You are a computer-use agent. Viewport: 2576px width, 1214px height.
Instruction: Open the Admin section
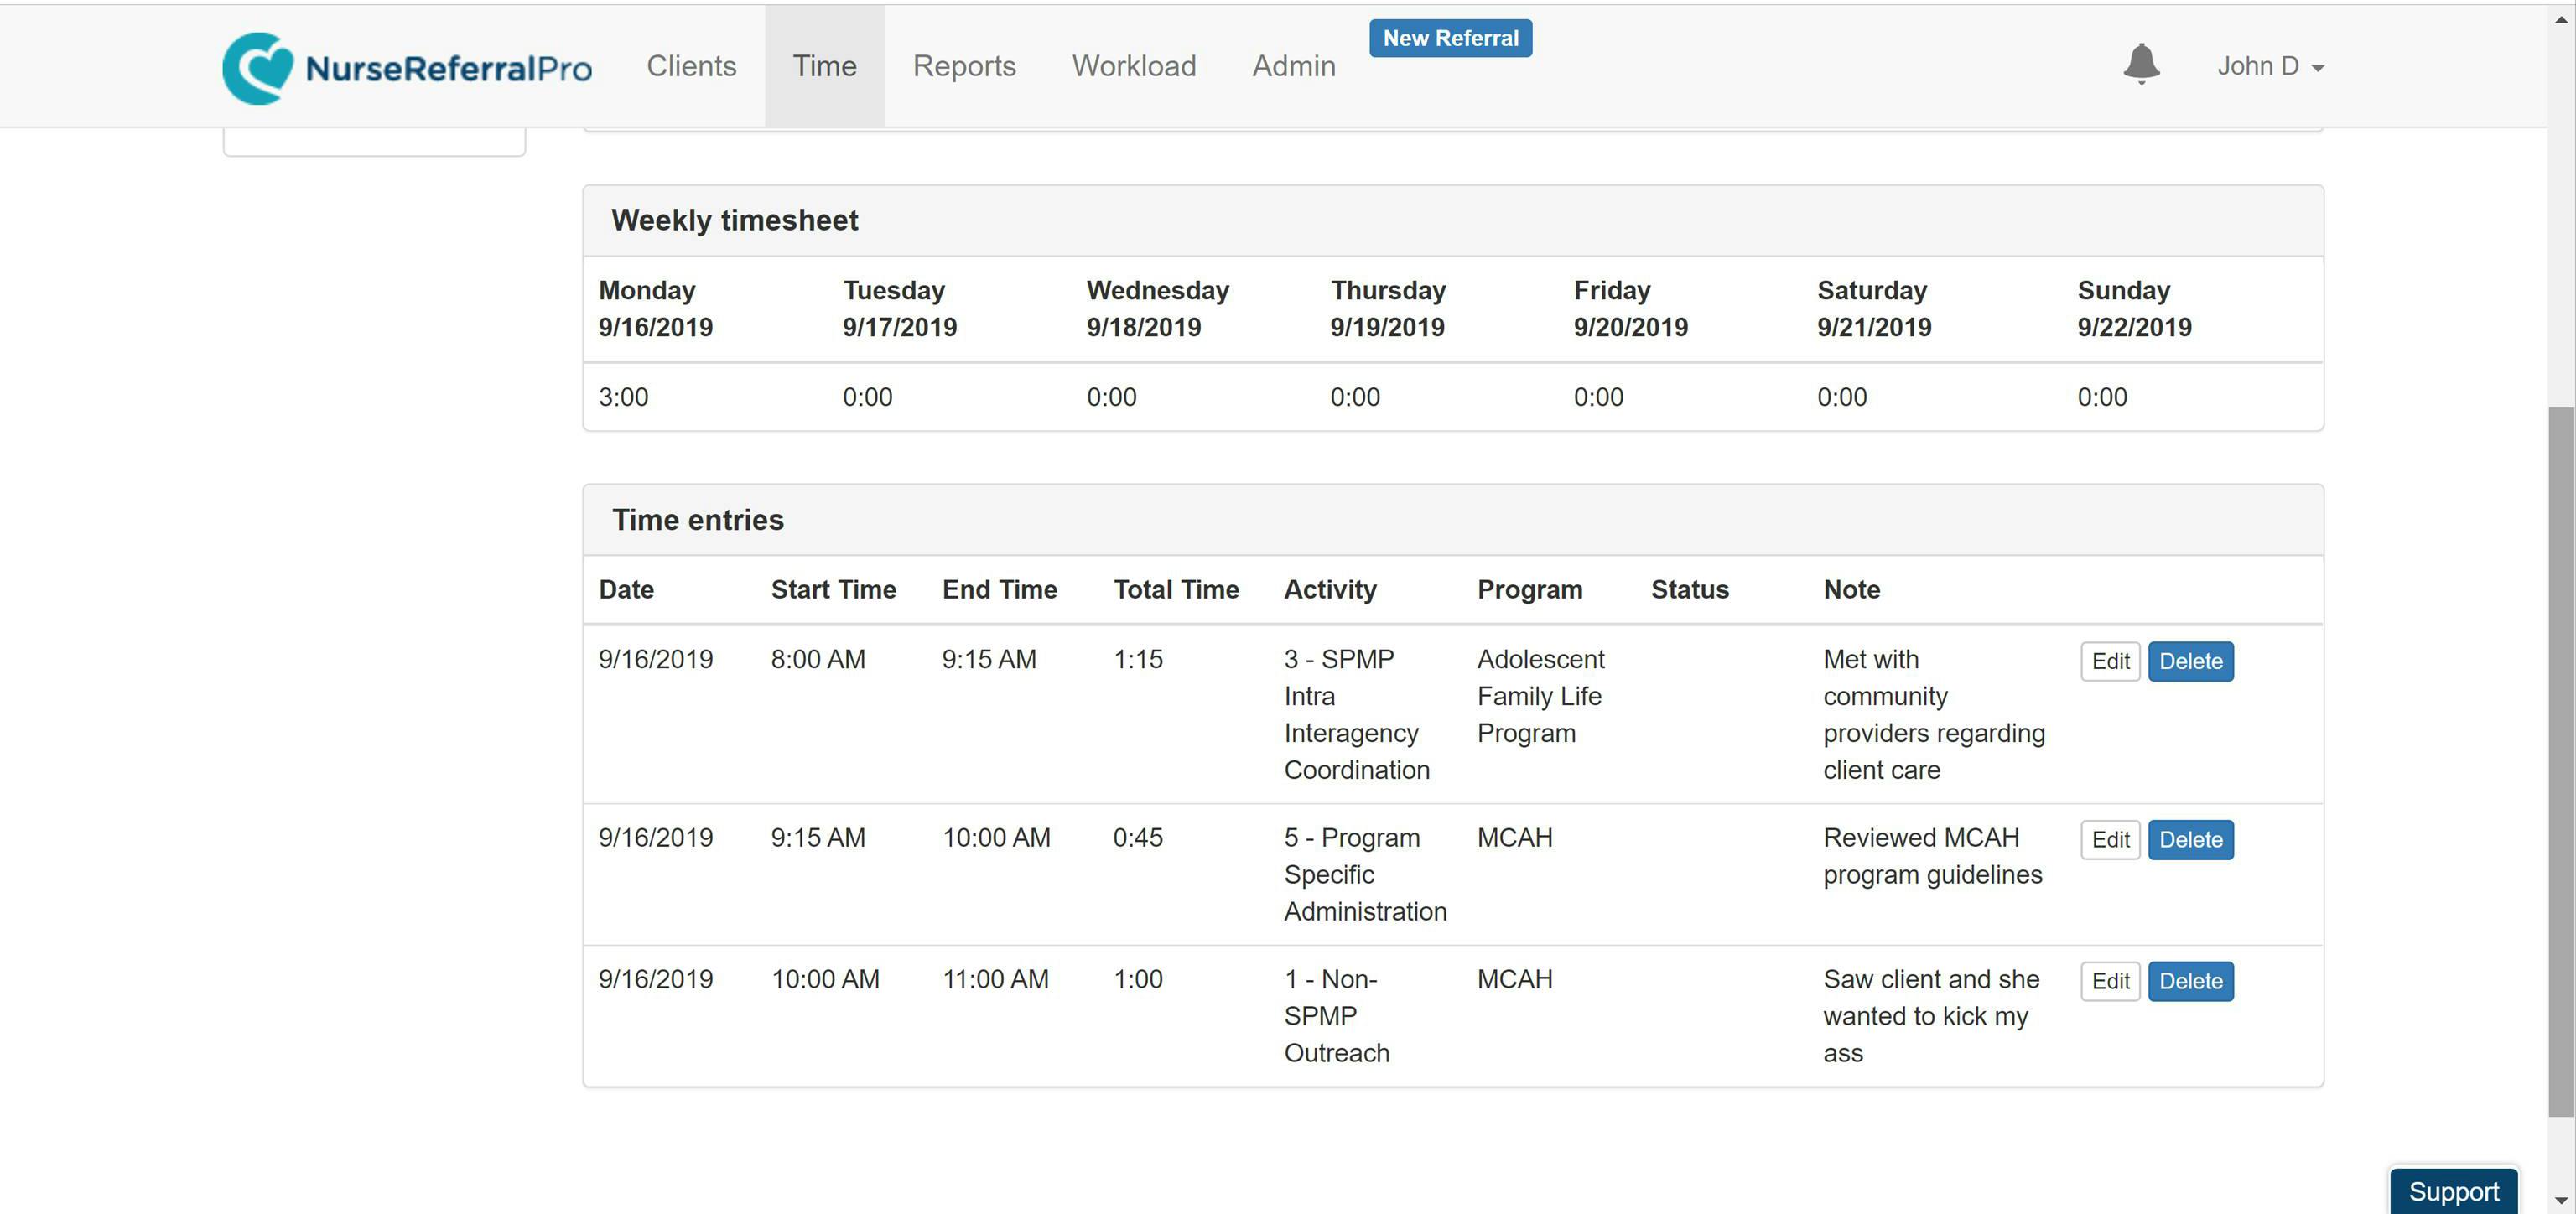1293,66
